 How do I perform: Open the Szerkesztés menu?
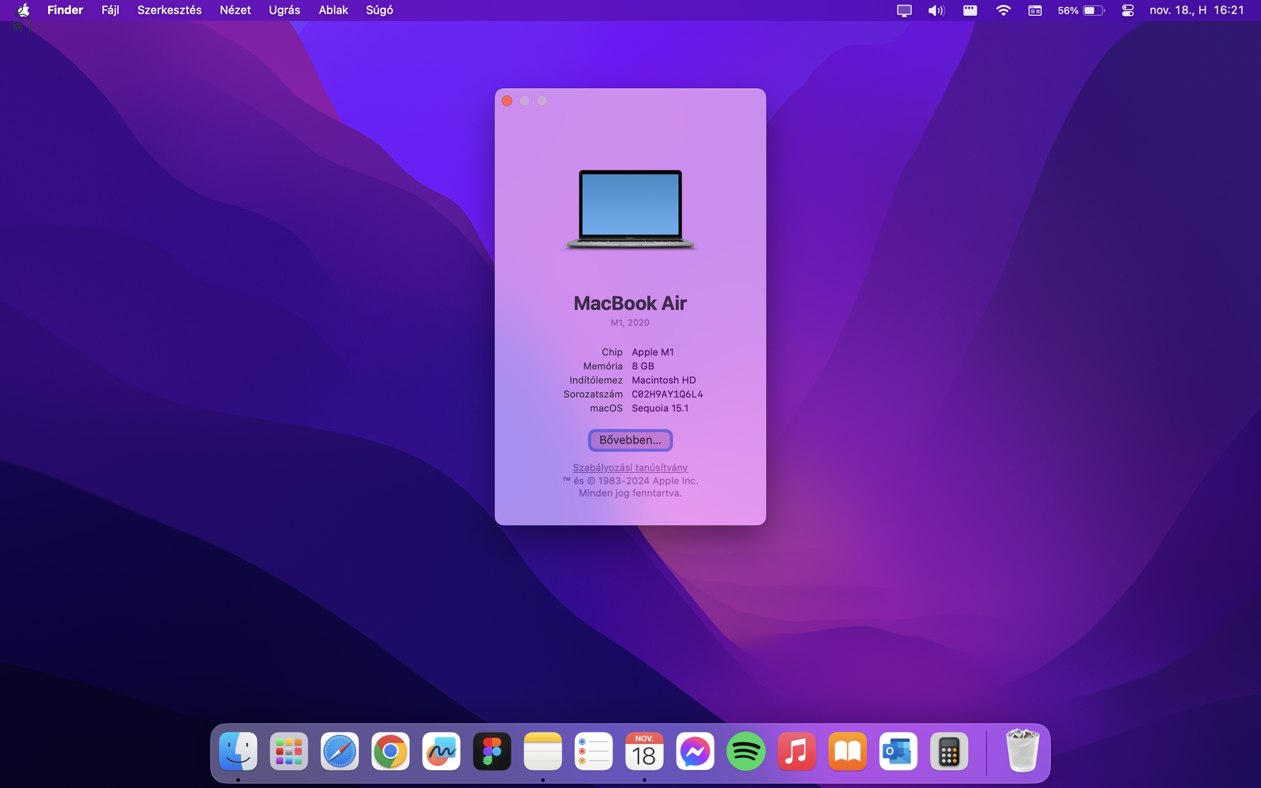point(169,10)
